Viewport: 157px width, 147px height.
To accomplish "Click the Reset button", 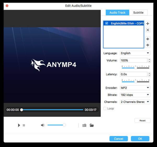I will click(x=143, y=120).
